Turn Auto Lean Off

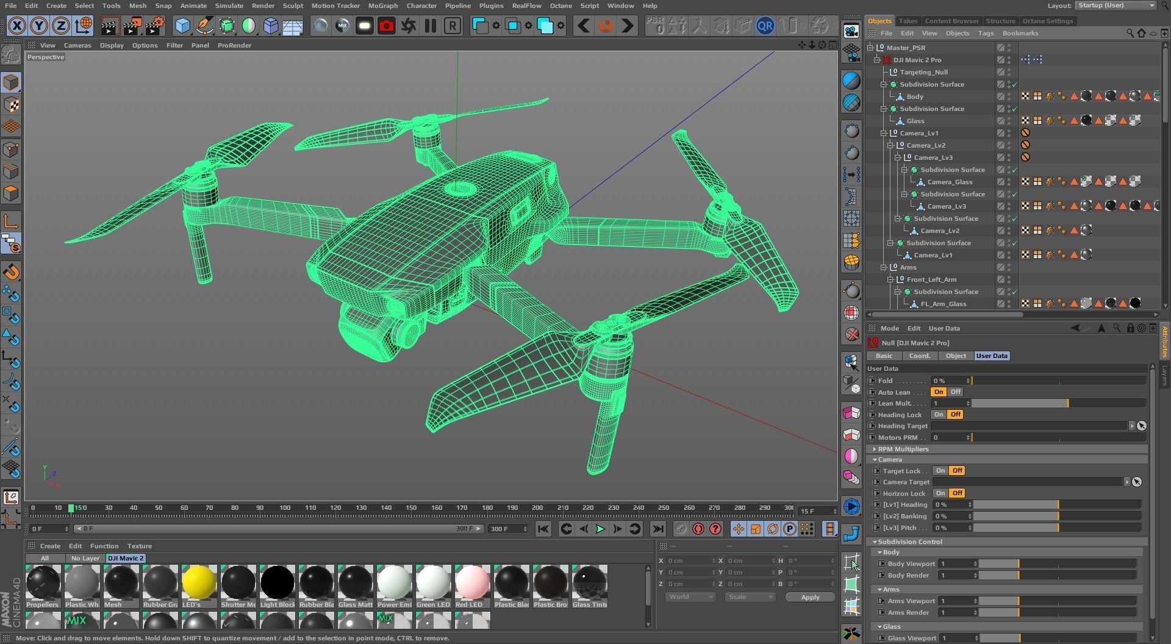click(955, 392)
